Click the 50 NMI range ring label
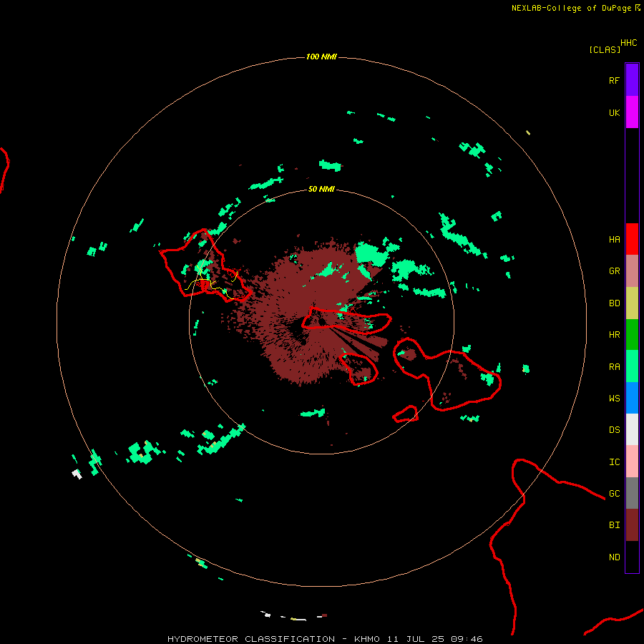This screenshot has height=644, width=644. 321,189
